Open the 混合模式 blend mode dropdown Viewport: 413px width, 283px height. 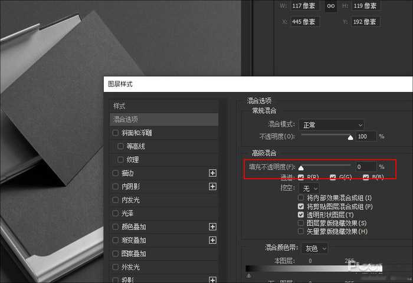click(x=330, y=125)
